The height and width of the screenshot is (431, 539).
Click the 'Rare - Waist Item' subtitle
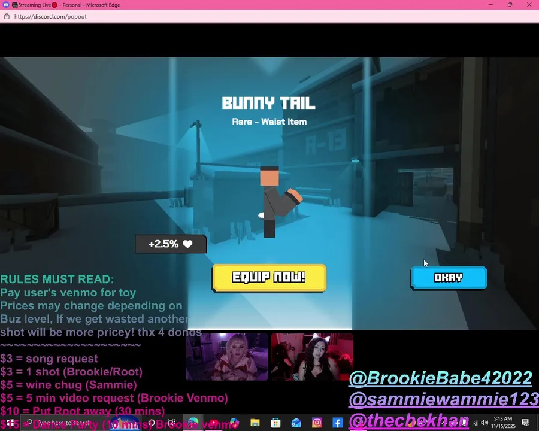point(269,122)
